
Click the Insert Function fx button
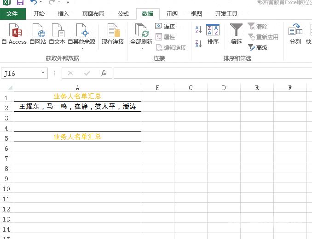[x=104, y=73]
